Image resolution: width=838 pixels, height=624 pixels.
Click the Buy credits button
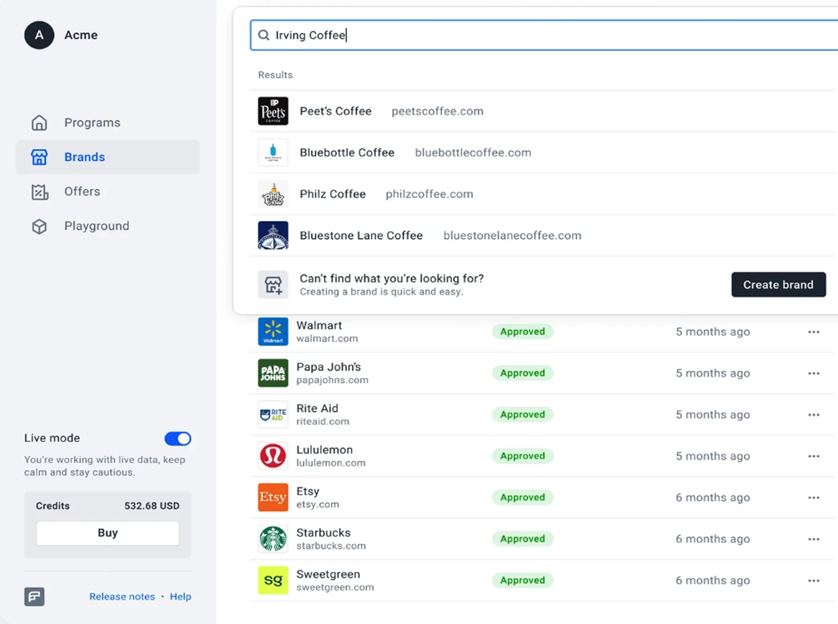(x=108, y=533)
